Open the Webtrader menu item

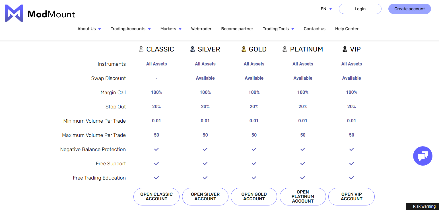pyautogui.click(x=201, y=29)
